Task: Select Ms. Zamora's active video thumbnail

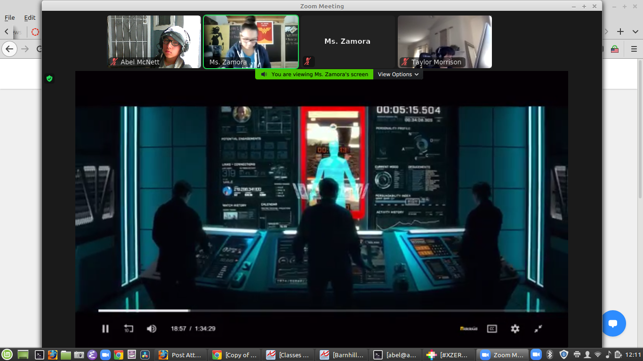Action: click(x=251, y=42)
